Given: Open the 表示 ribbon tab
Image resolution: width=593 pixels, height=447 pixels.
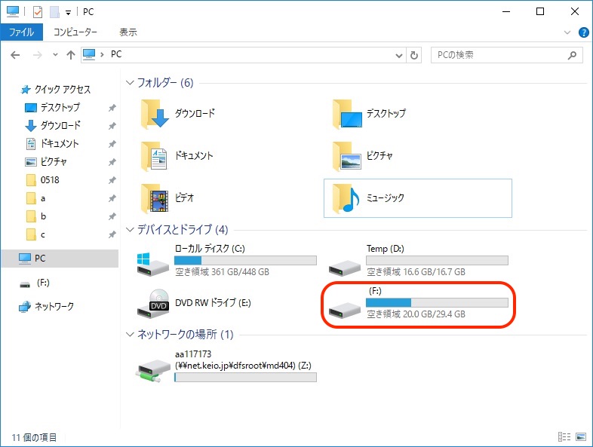Looking at the screenshot, I should pyautogui.click(x=128, y=32).
